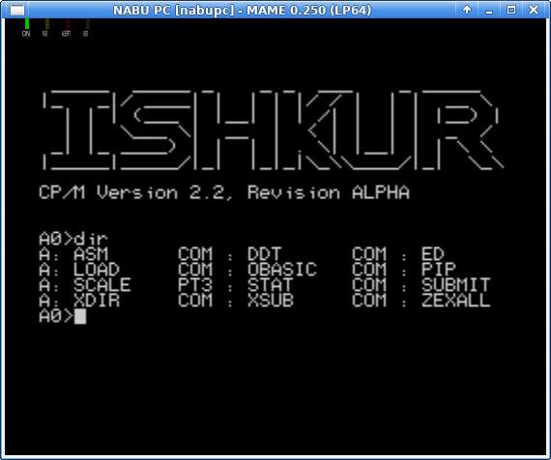Minimize the MAME window
Screen dimensions: 551x460
pyautogui.click(x=489, y=10)
